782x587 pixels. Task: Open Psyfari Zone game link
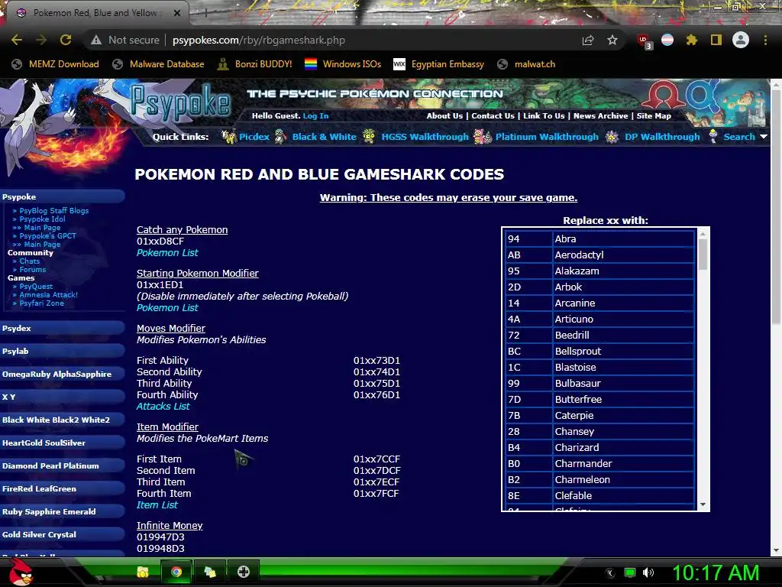click(41, 303)
